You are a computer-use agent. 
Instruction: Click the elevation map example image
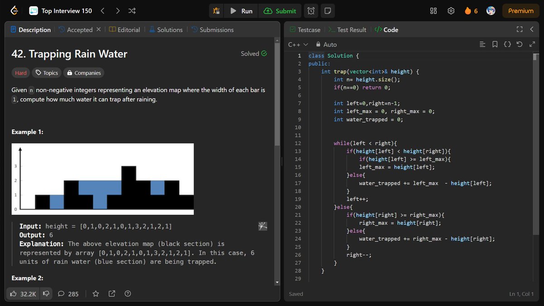coord(102,179)
